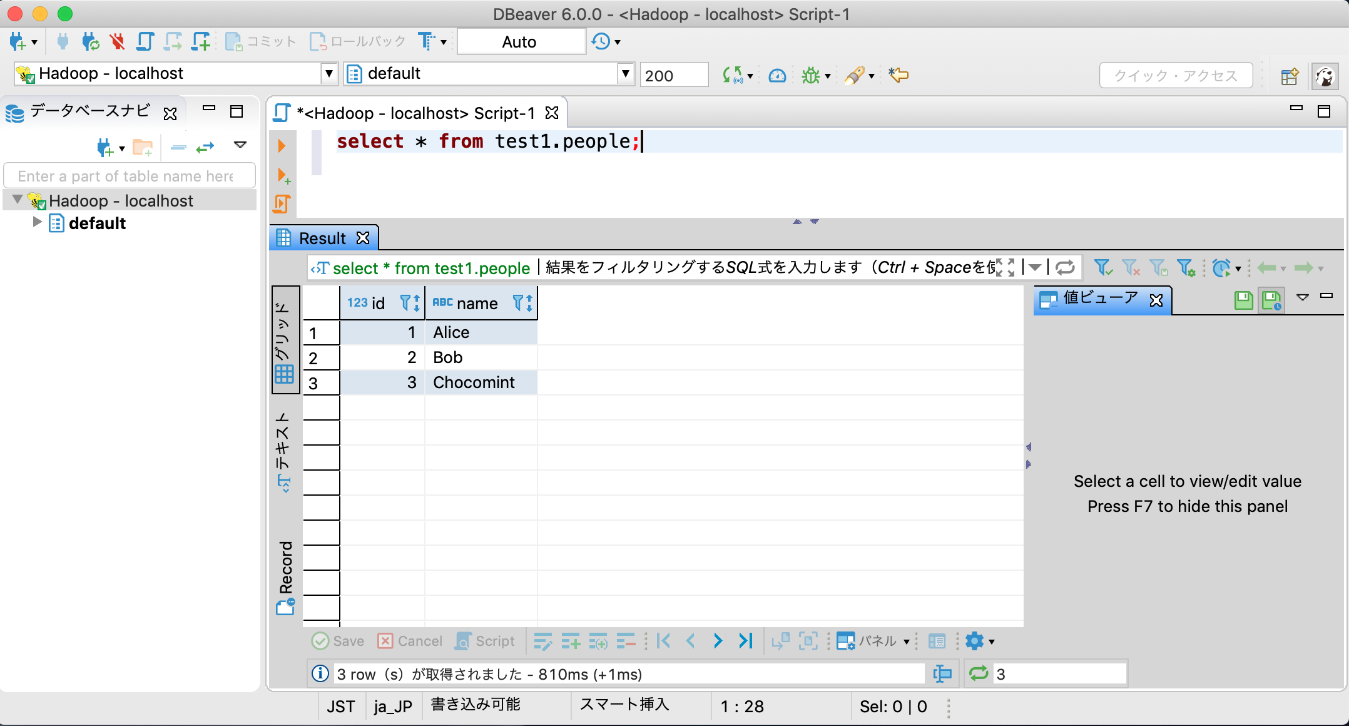Toggle Auto commit mode button
This screenshot has width=1349, height=726.
pyautogui.click(x=521, y=42)
